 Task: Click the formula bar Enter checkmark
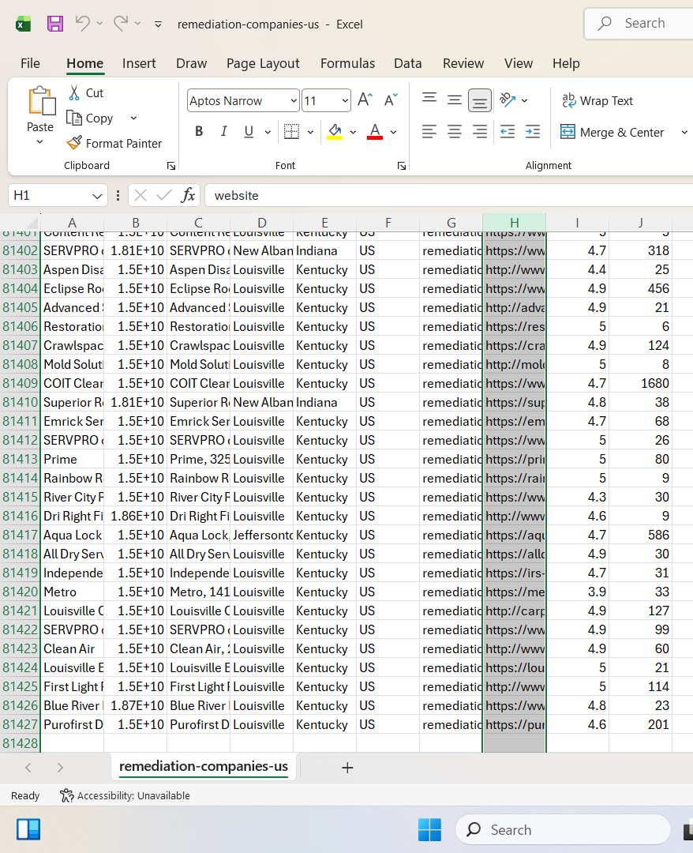[x=163, y=195]
